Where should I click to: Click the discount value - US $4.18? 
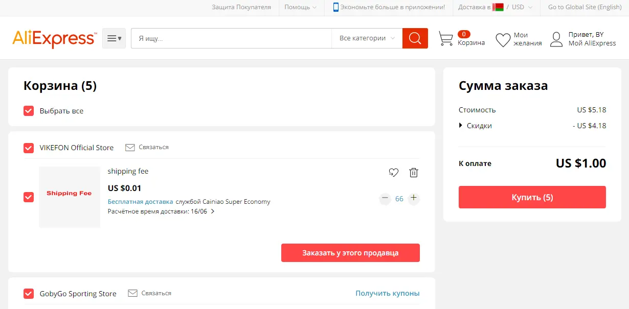[590, 126]
